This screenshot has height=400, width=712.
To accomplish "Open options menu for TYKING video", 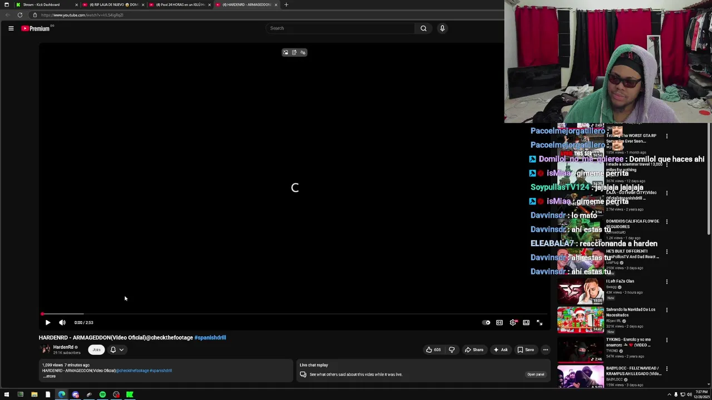I will 667,340.
